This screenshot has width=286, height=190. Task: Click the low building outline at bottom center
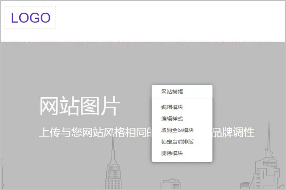tap(170, 184)
